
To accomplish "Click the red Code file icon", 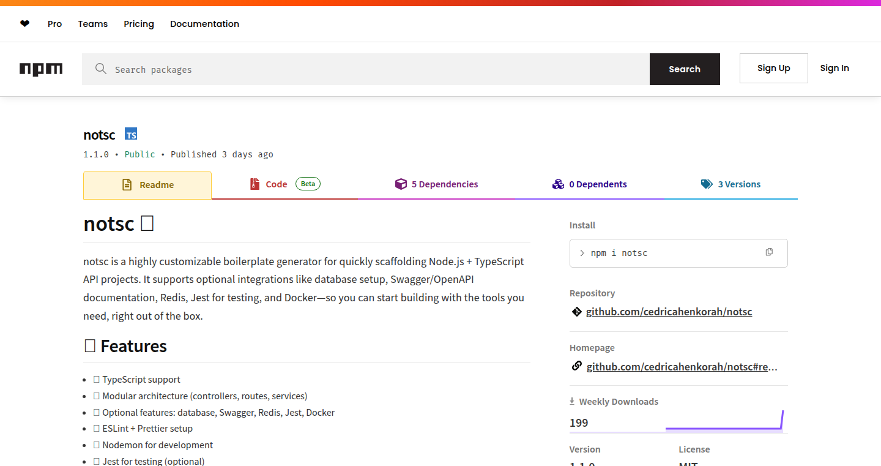I will tap(255, 184).
